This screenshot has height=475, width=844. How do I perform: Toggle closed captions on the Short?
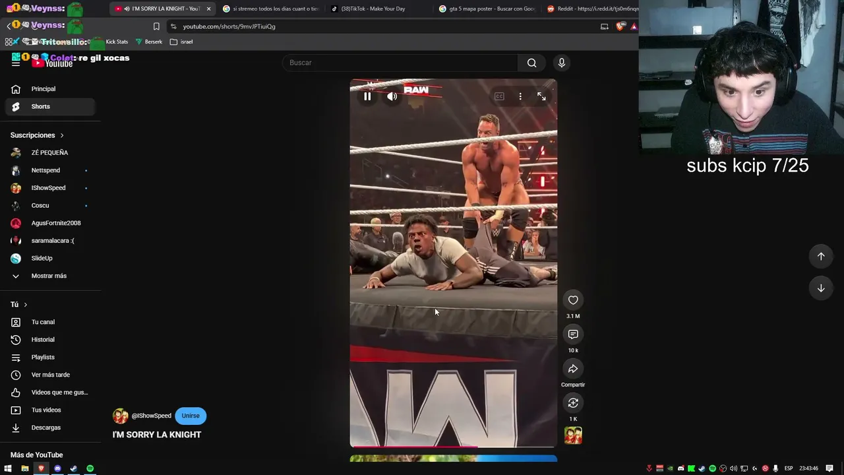499,96
